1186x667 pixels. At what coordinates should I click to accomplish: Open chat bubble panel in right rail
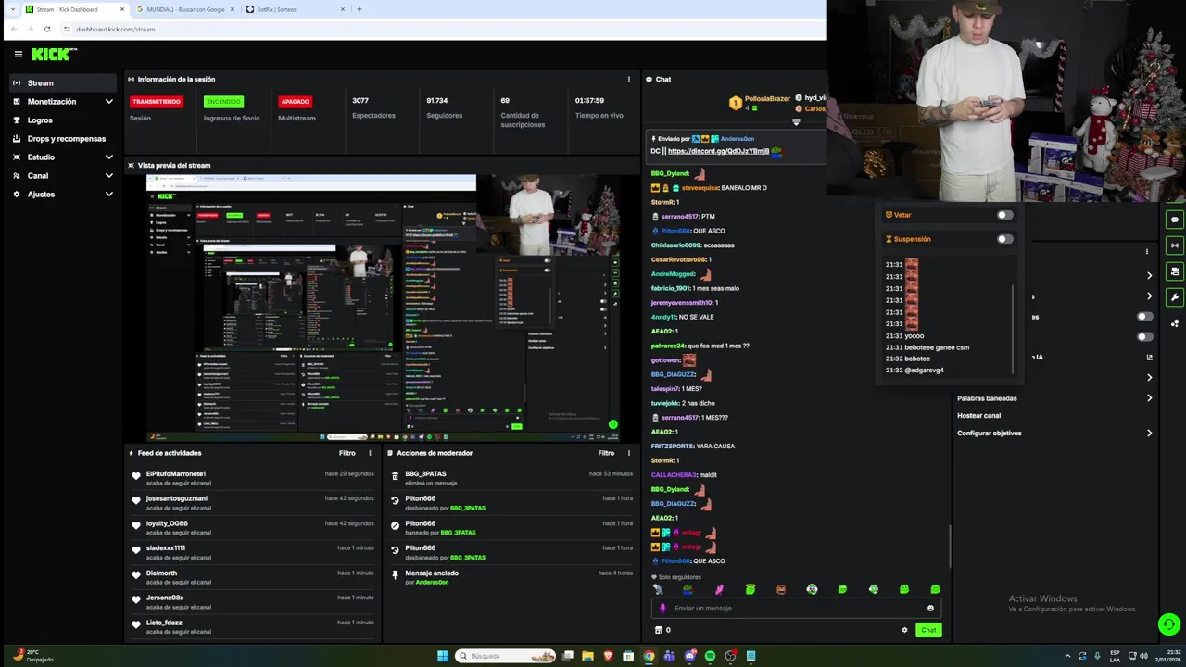click(x=1175, y=220)
